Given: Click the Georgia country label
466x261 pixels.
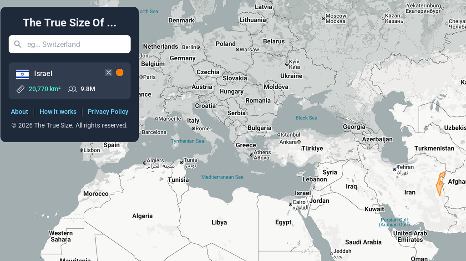Looking at the screenshot, I should coord(354,127).
